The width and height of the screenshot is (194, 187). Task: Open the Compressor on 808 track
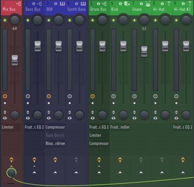pos(55,127)
